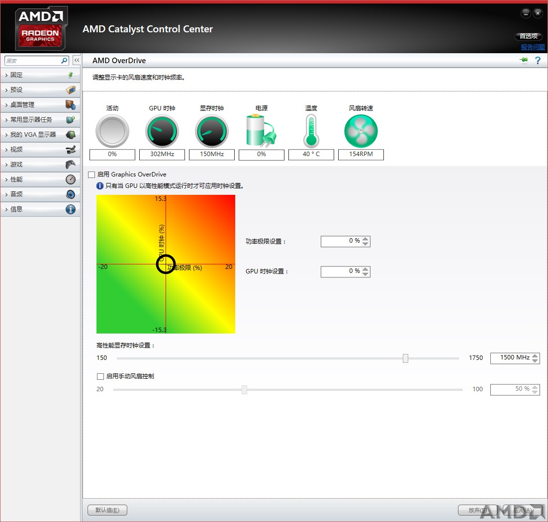Click the 150MHz memory clock reading
Image resolution: width=548 pixels, height=522 pixels.
tap(212, 155)
